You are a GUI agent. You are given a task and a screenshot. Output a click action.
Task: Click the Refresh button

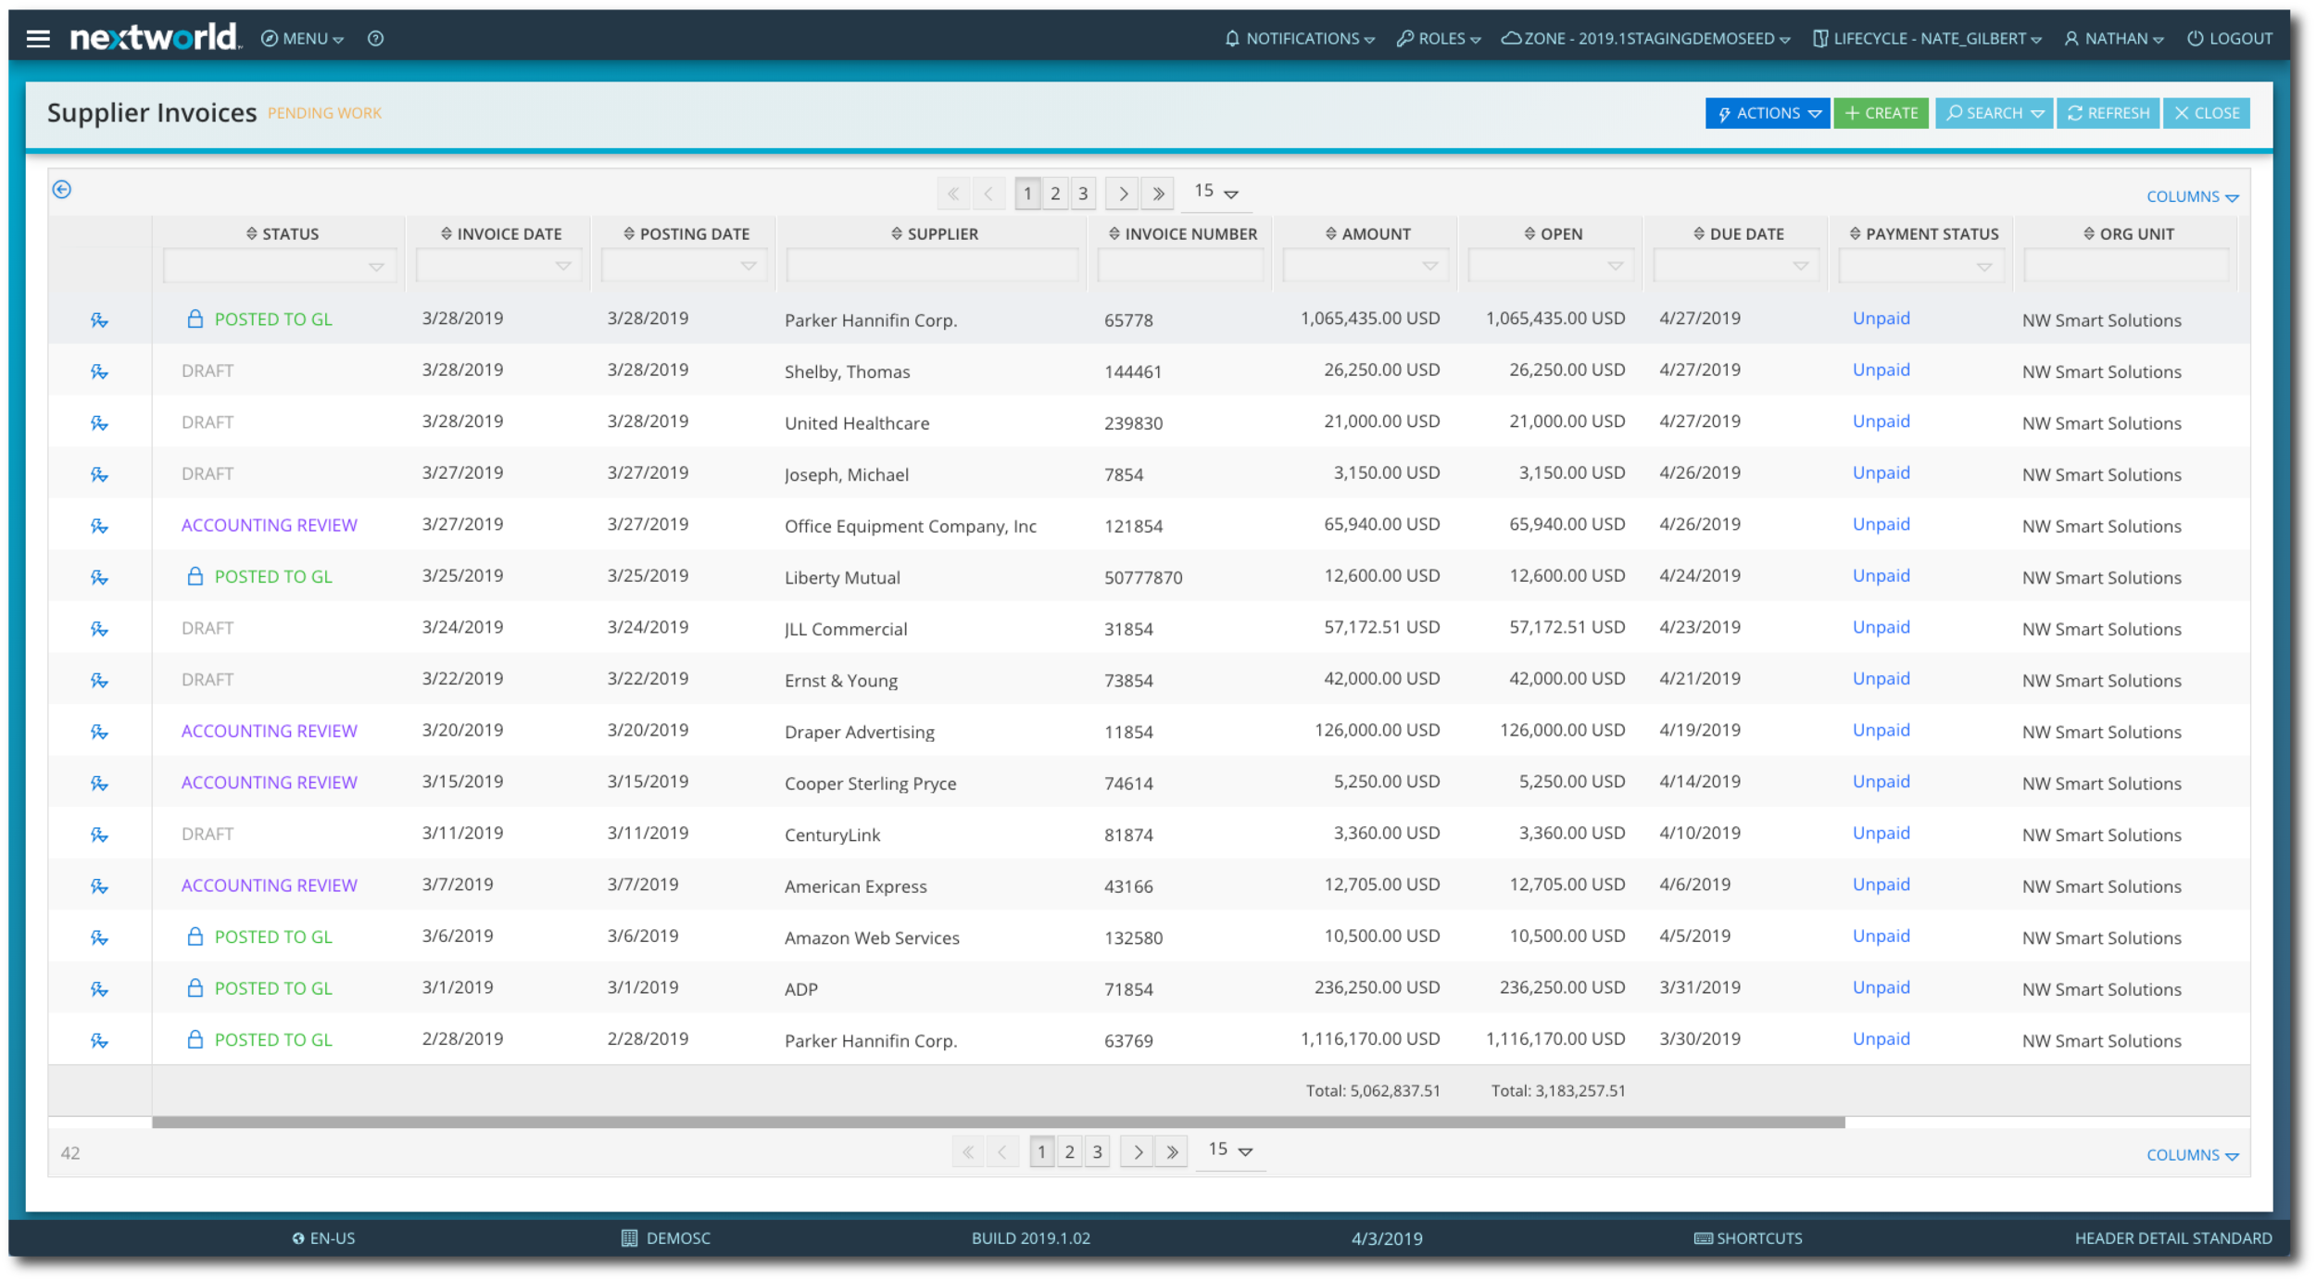(x=2108, y=113)
